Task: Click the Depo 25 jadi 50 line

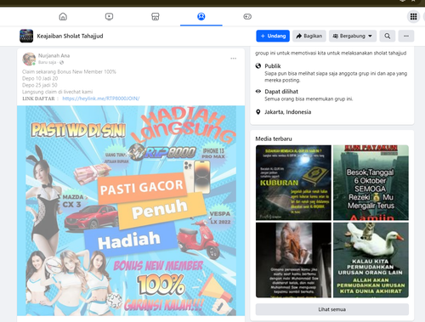Action: coord(40,85)
